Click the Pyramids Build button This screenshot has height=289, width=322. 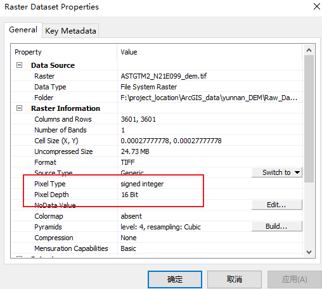point(277,226)
